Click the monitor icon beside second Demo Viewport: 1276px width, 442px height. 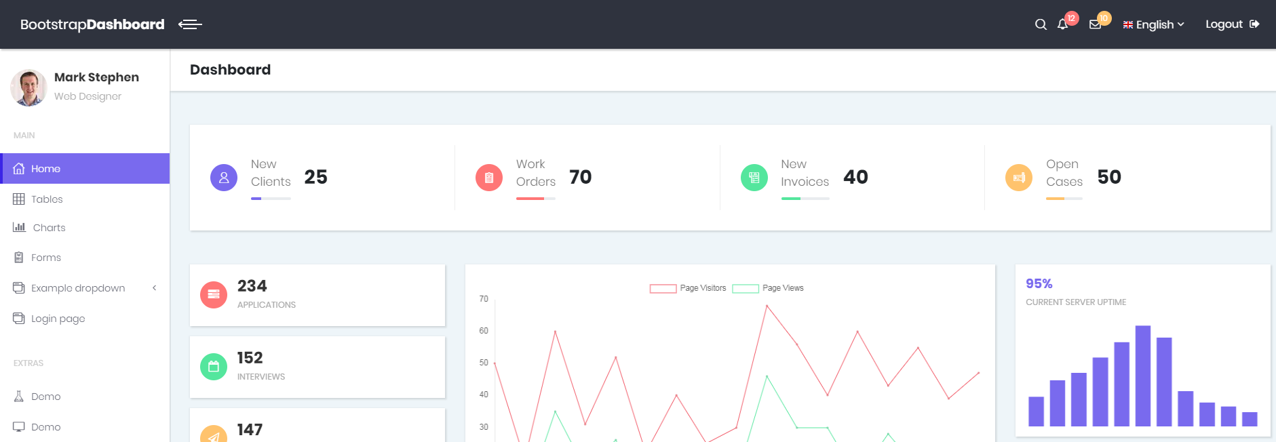coord(19,426)
